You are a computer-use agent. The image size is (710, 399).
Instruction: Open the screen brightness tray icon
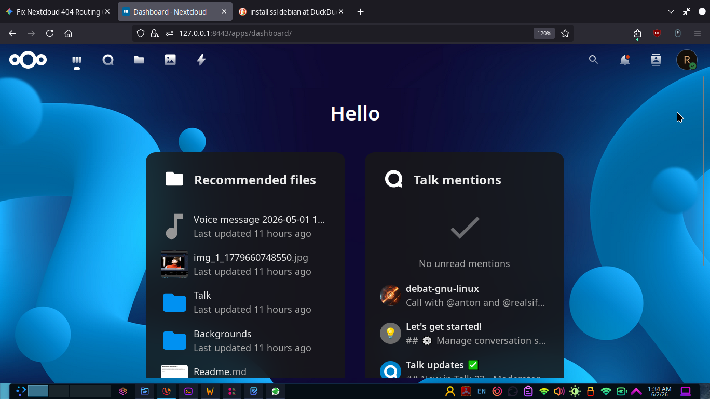pos(575,391)
